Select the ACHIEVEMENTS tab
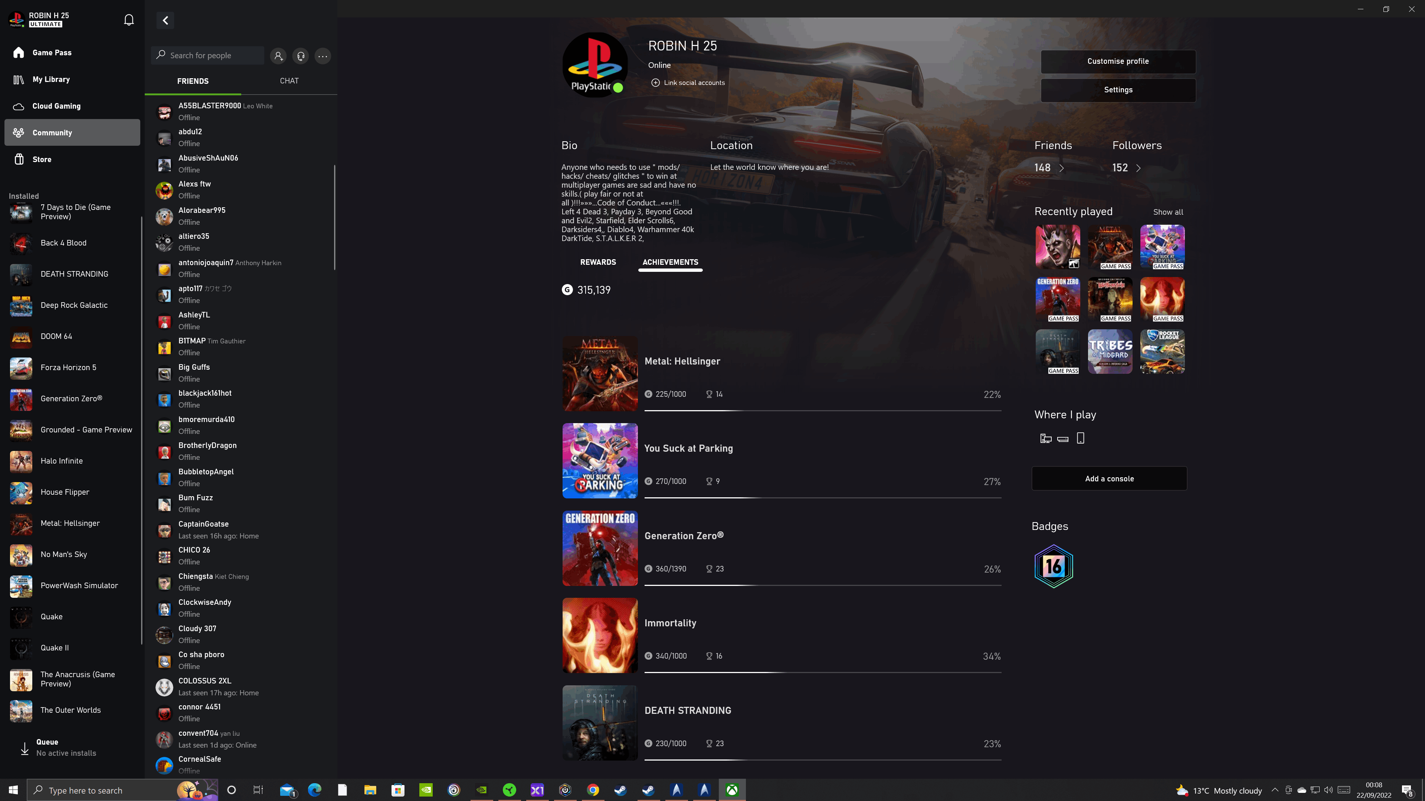This screenshot has height=801, width=1425. [x=671, y=262]
